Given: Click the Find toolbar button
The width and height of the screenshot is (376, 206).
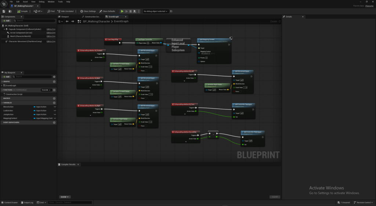Looking at the screenshot, I should coord(51,11).
